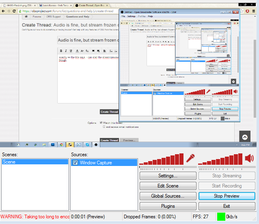Viewport: 259px width, 224px height.
Task: Toggle the Watch this thread checkbox
Action: [x=101, y=123]
